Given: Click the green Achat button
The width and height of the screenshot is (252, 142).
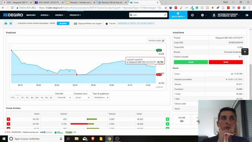Looking at the screenshot, I should point(191,62).
